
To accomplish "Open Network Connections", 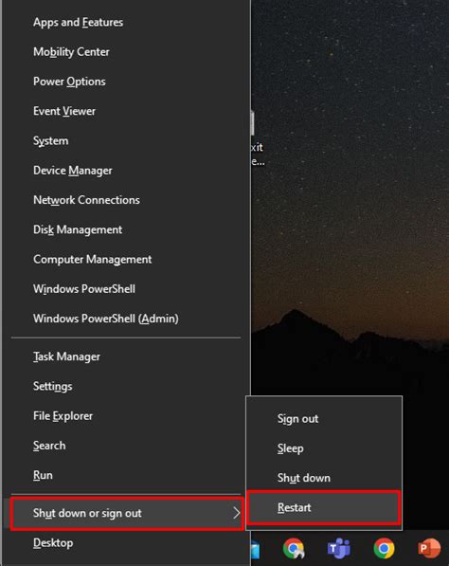I will 126,200.
